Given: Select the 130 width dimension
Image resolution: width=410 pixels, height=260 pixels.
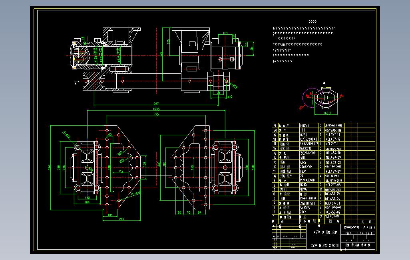Looking at the screenshot, I should pos(87,198).
